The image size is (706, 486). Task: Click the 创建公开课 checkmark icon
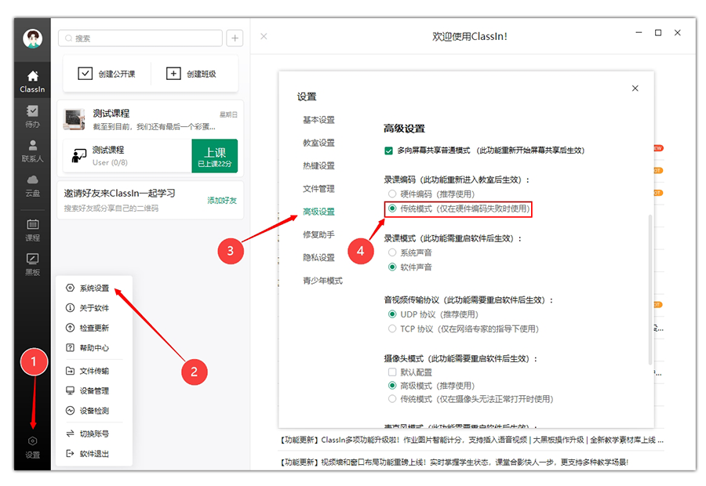pyautogui.click(x=85, y=74)
